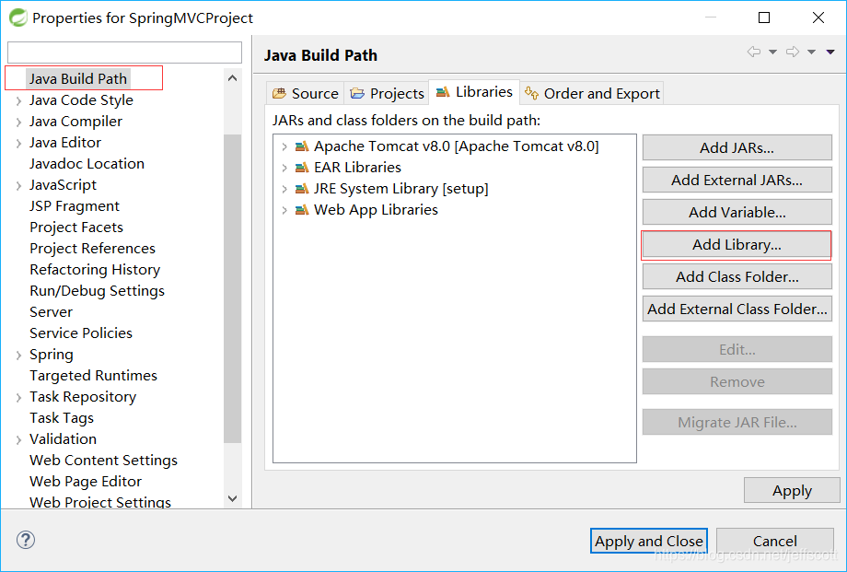Image resolution: width=847 pixels, height=572 pixels.
Task: Select the Java Code Style label
Action: point(81,100)
